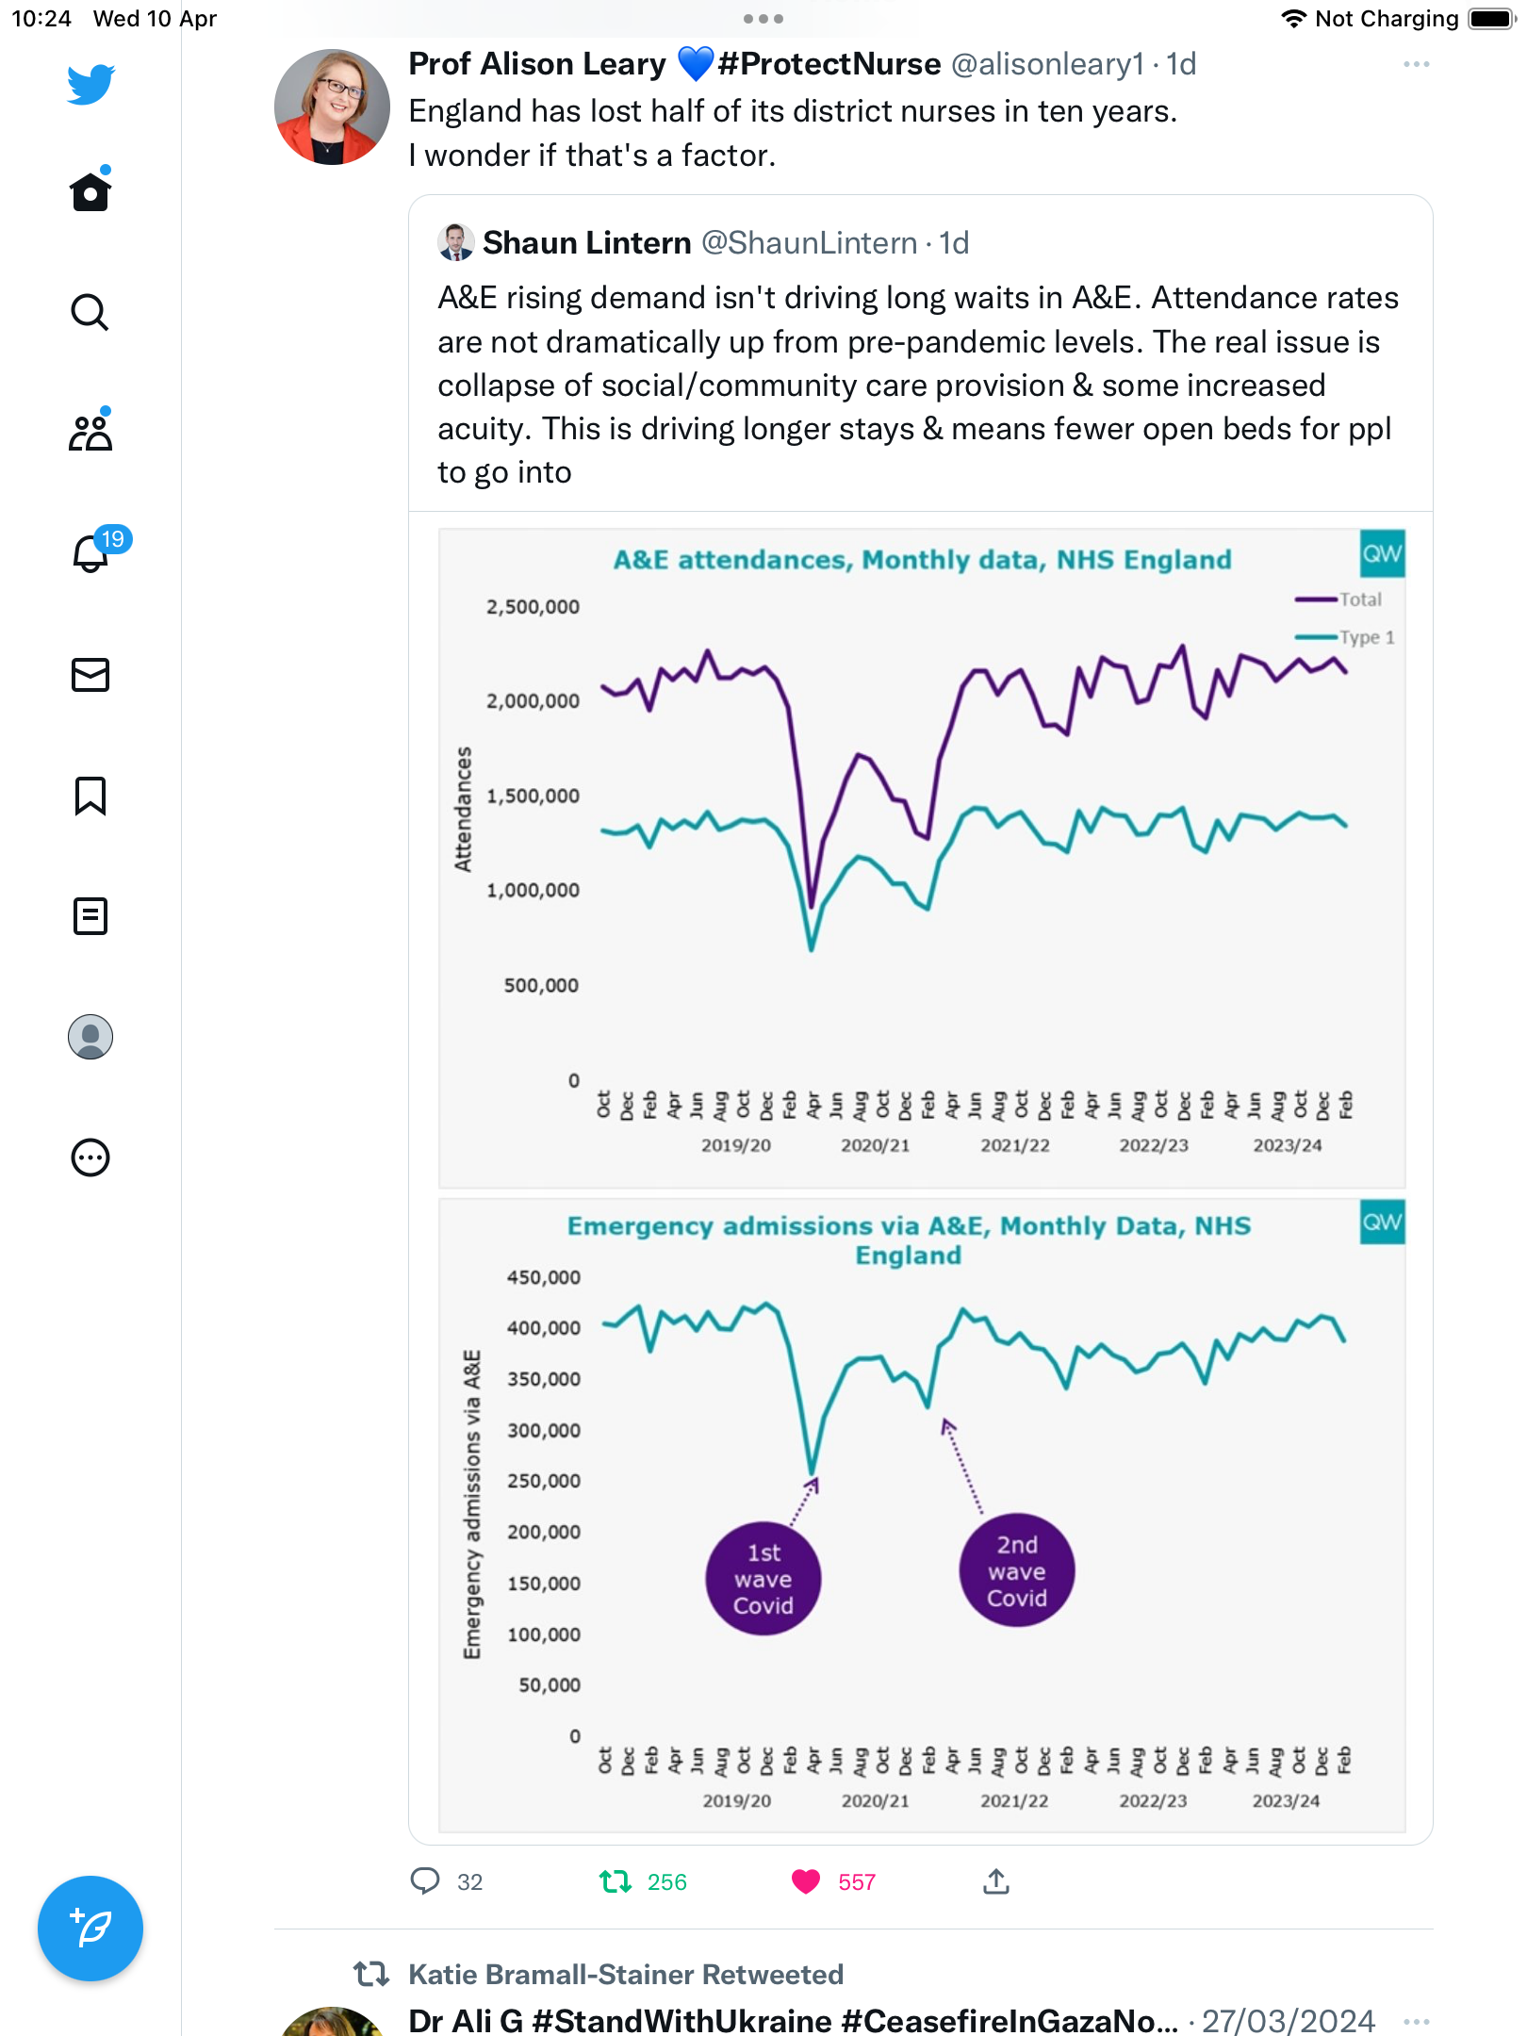This screenshot has width=1527, height=2036.
Task: Open Prof Alison Leary profile name
Action: coord(675,64)
